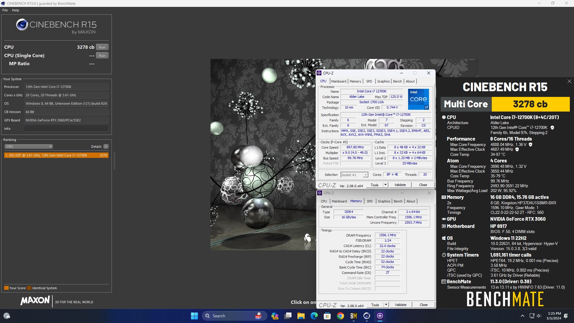Open File Explorer from the taskbar

[x=301, y=316]
